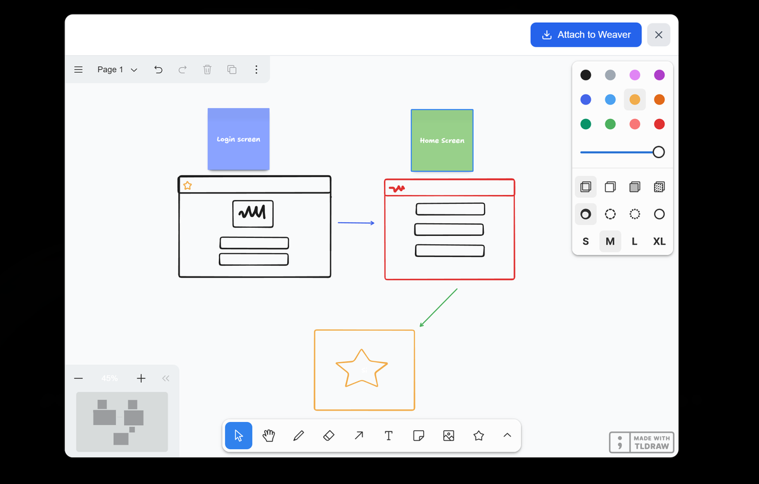
Task: Delete selection with the trash icon
Action: pyautogui.click(x=207, y=70)
